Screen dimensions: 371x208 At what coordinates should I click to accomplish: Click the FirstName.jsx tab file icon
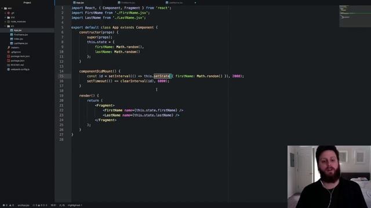tap(119, 2)
